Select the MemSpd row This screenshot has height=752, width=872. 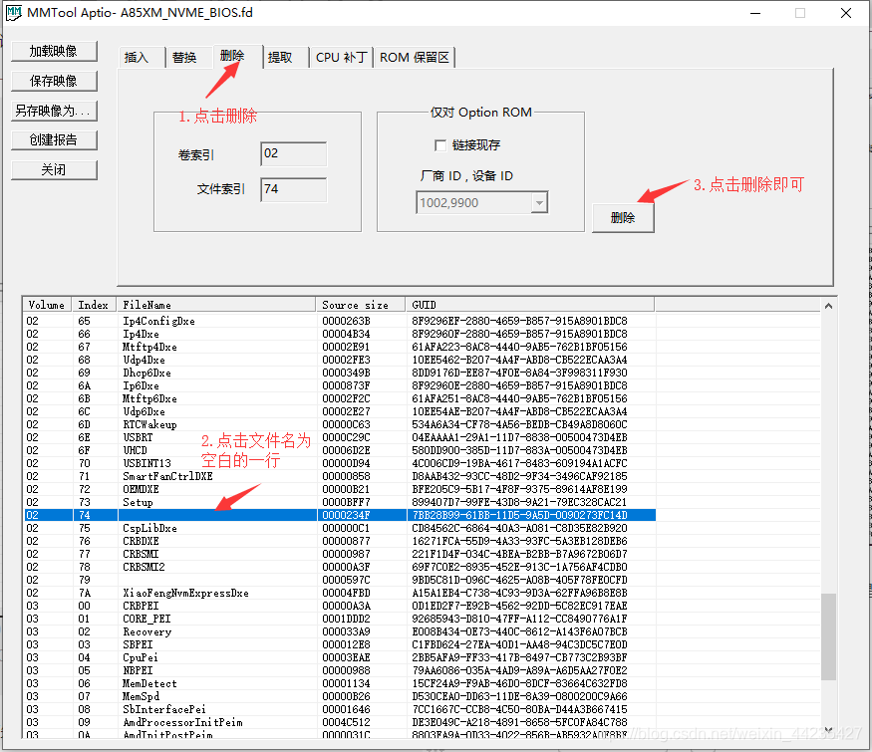[340, 697]
